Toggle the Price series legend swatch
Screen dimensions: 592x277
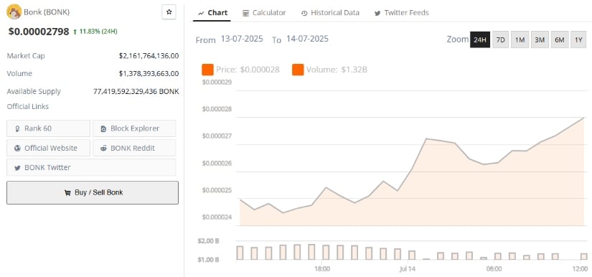pyautogui.click(x=207, y=70)
